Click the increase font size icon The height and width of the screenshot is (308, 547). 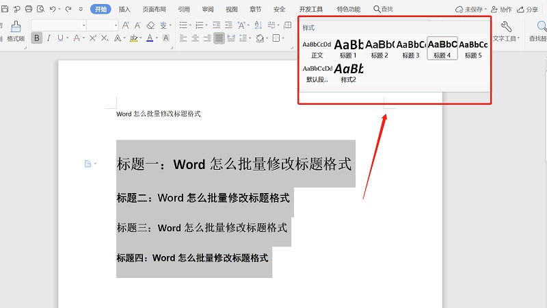(126, 25)
